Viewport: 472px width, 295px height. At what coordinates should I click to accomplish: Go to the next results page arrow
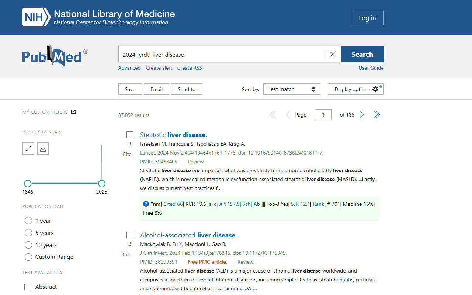362,115
